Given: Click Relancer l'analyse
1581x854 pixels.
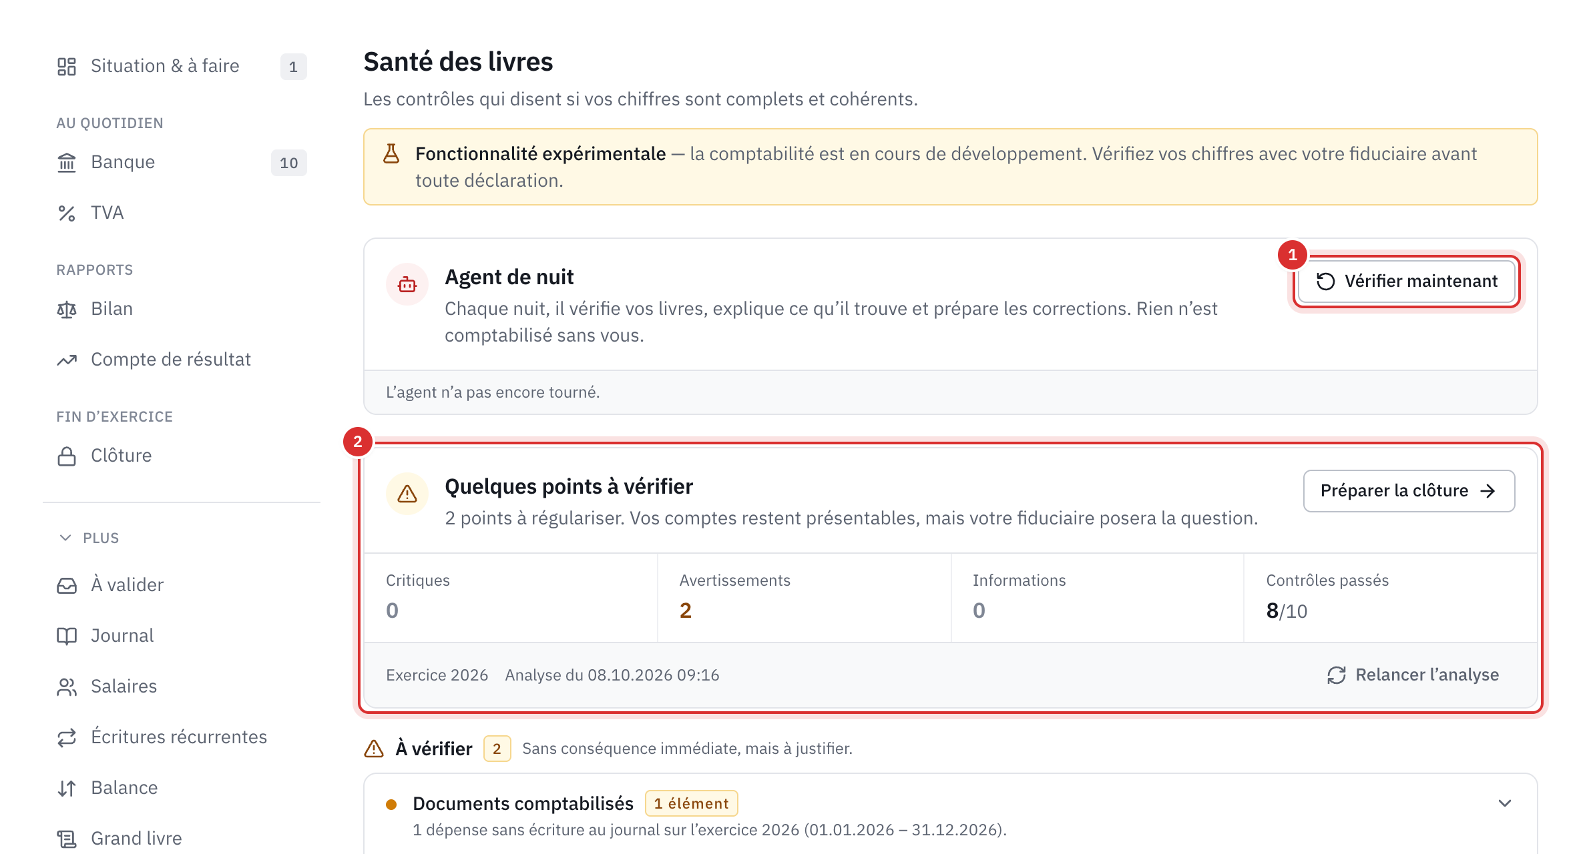Looking at the screenshot, I should point(1413,675).
